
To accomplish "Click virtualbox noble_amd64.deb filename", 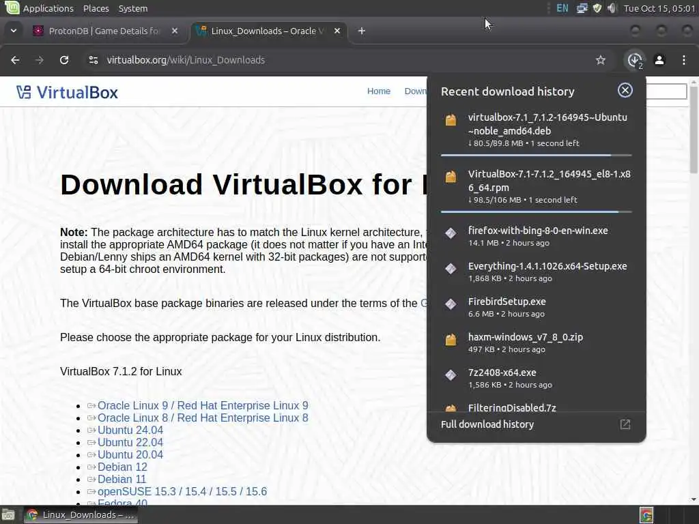I will point(547,124).
